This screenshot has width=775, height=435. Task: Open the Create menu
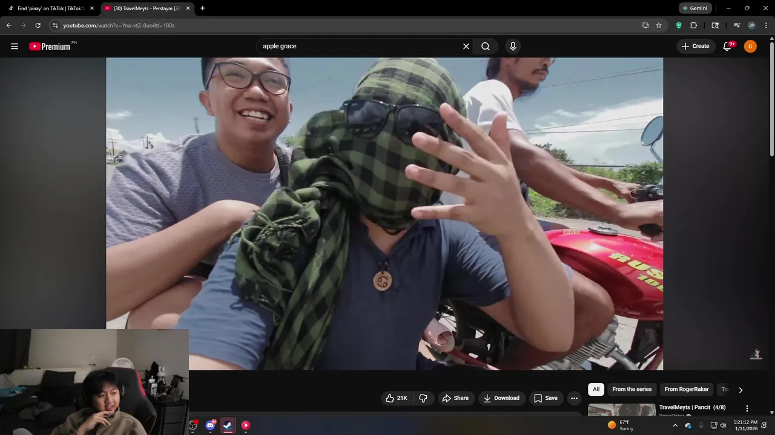pyautogui.click(x=696, y=47)
